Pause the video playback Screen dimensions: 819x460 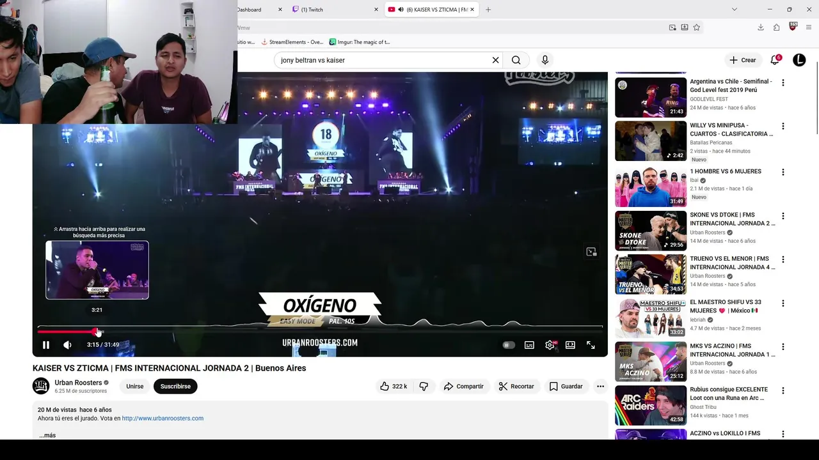tap(46, 345)
